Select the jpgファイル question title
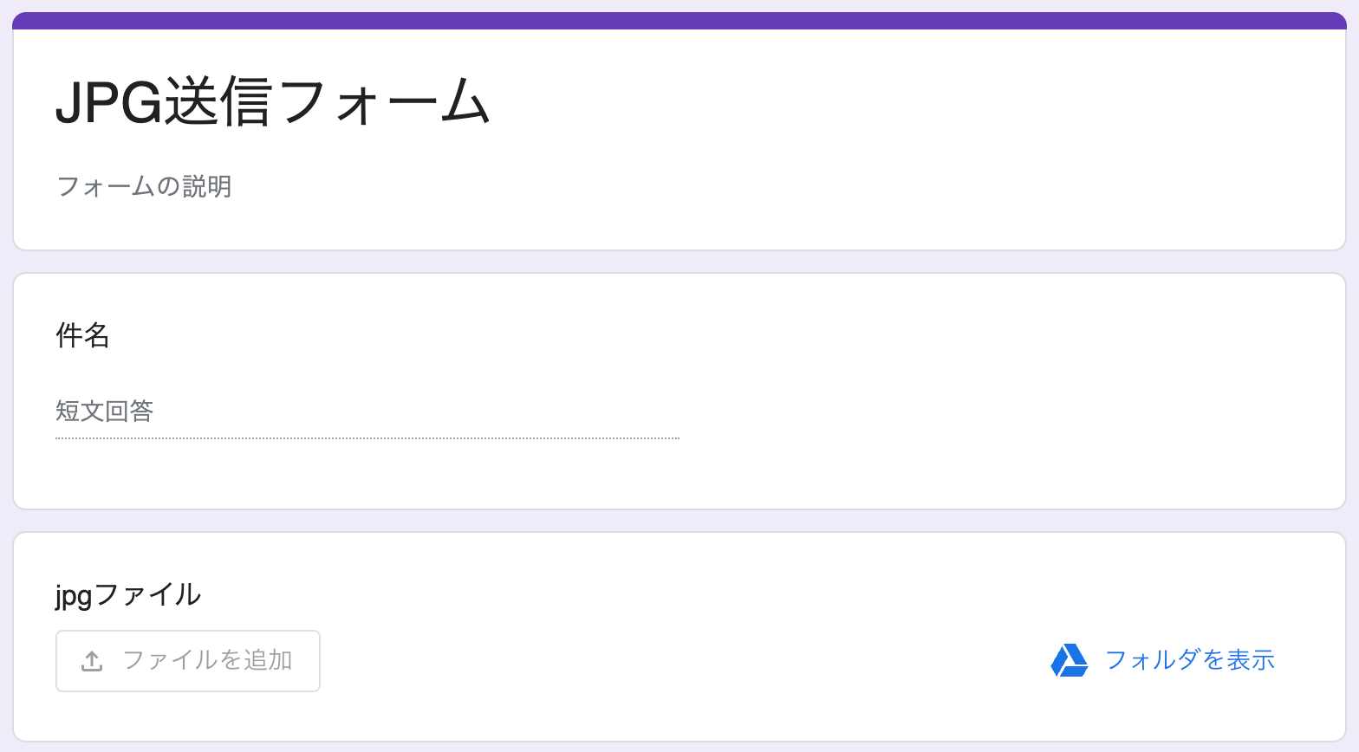 128,595
